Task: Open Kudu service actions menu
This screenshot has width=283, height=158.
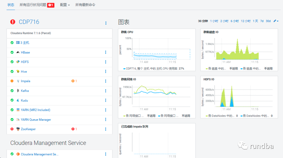Action: tap(106, 100)
